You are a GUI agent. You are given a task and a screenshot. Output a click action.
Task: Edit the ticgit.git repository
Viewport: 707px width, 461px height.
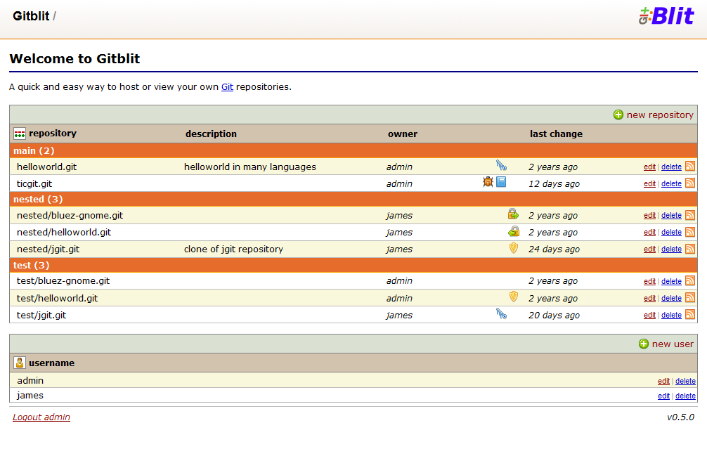(649, 183)
